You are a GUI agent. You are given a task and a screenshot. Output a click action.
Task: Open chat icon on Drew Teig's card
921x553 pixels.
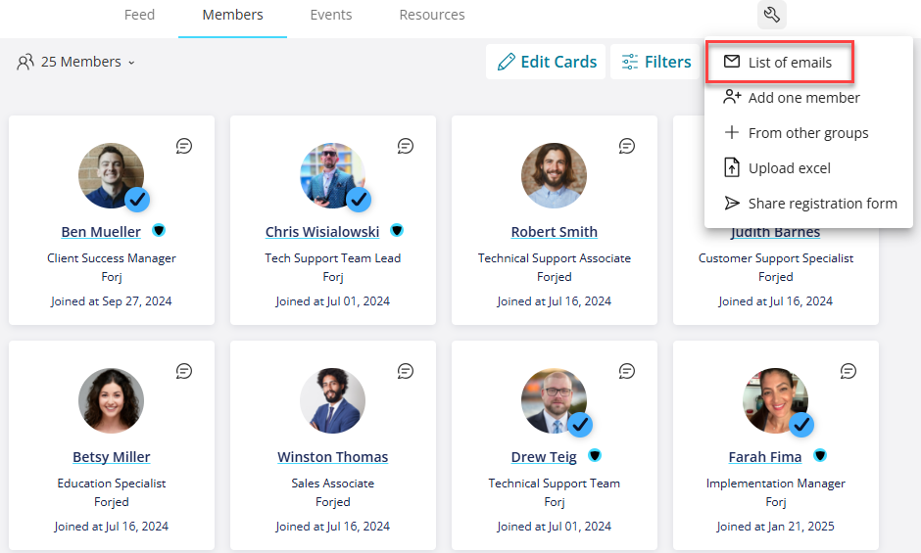[627, 371]
